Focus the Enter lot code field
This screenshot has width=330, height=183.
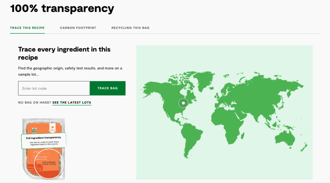tap(54, 88)
